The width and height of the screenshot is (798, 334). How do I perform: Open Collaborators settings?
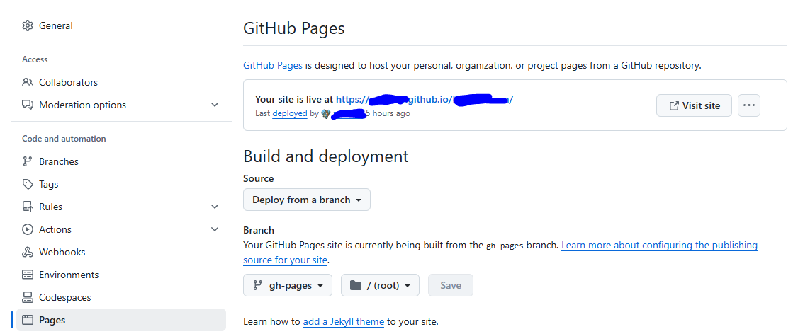[121, 82]
